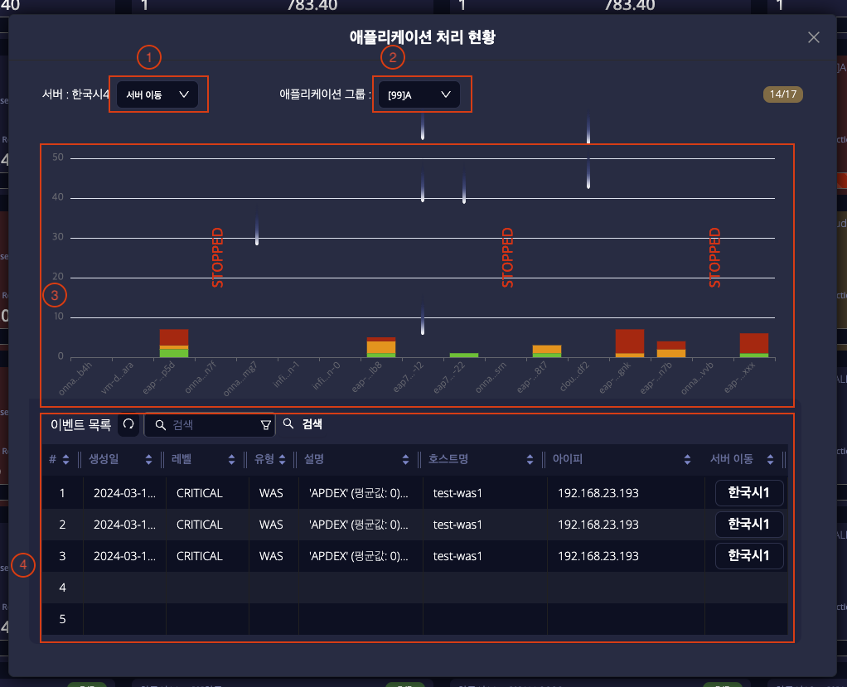Click 한국시1 button in the first row
This screenshot has width=847, height=687.
click(x=749, y=493)
